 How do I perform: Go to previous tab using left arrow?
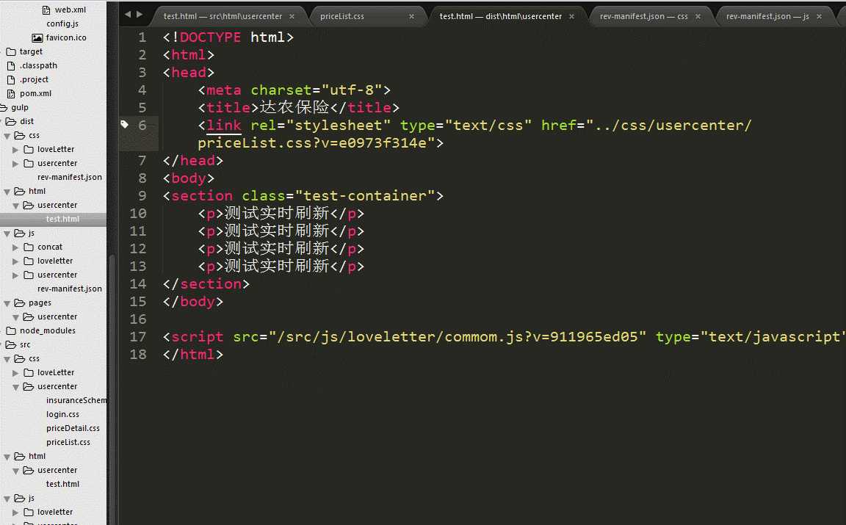point(128,15)
